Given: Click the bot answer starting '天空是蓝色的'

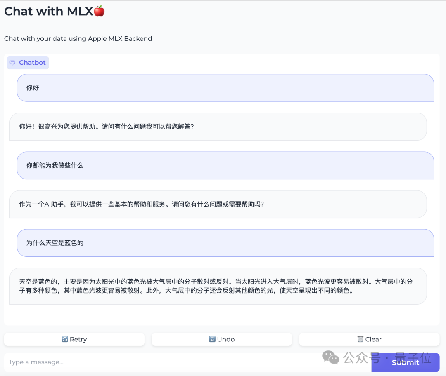Looking at the screenshot, I should 216,286.
